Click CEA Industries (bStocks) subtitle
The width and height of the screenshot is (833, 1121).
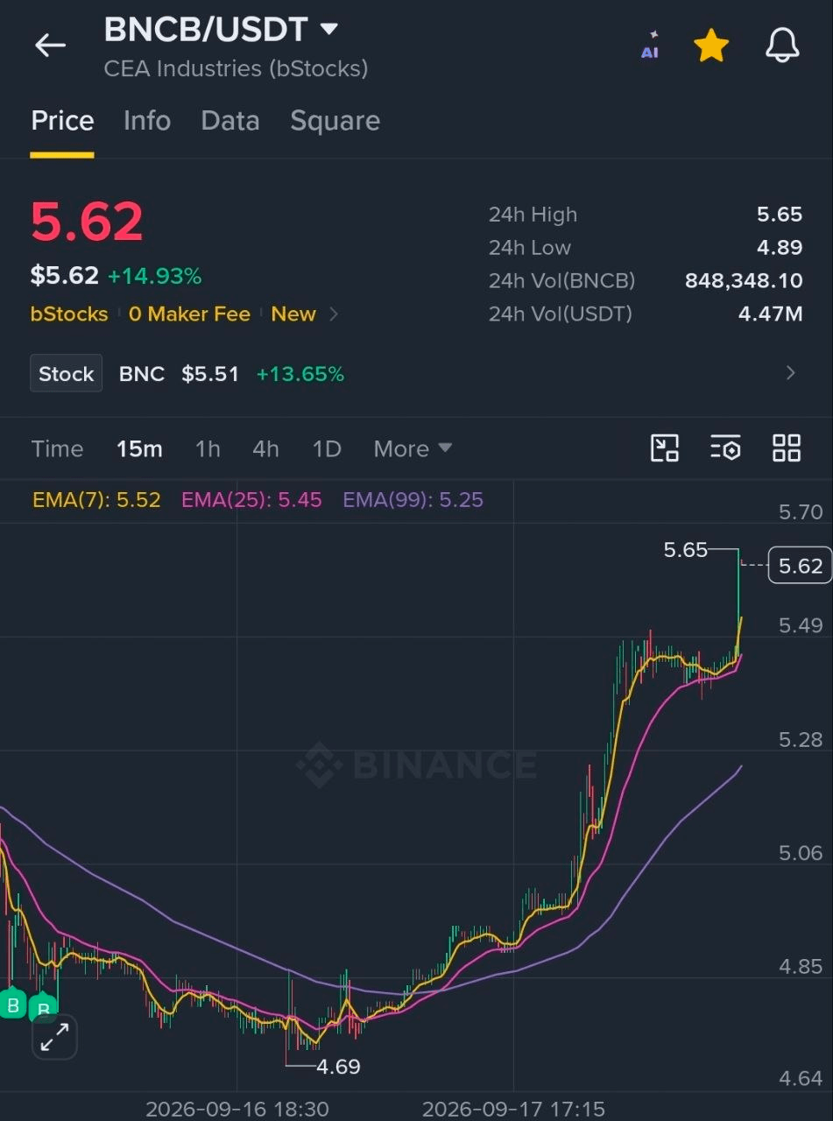[x=236, y=68]
